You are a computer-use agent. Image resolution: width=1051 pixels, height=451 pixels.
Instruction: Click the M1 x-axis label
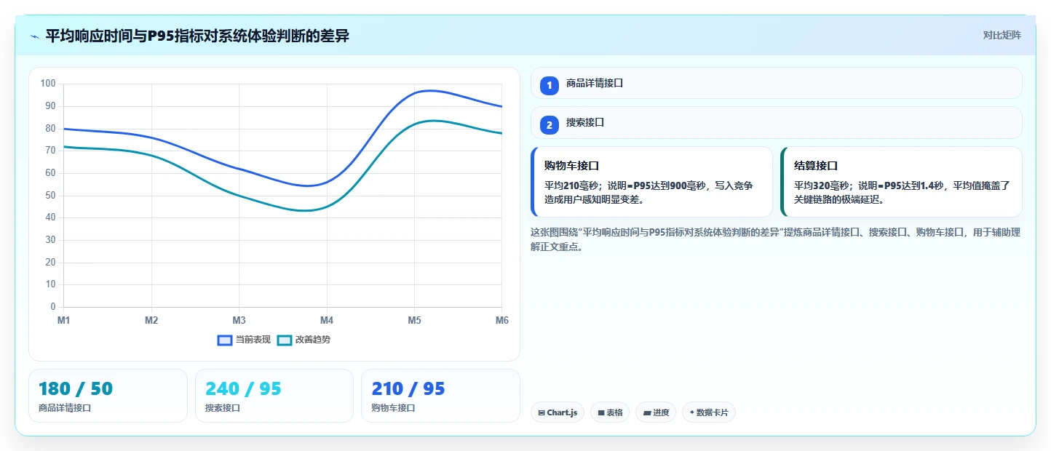click(x=64, y=321)
